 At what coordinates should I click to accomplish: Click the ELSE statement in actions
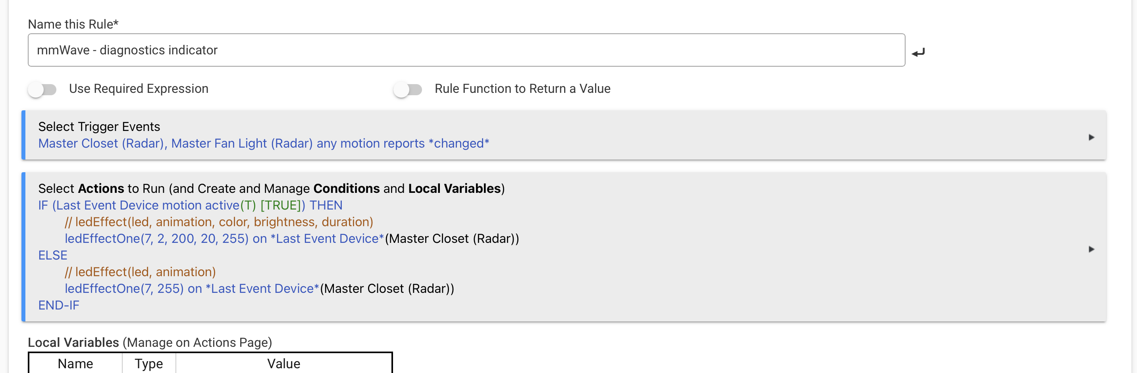52,255
